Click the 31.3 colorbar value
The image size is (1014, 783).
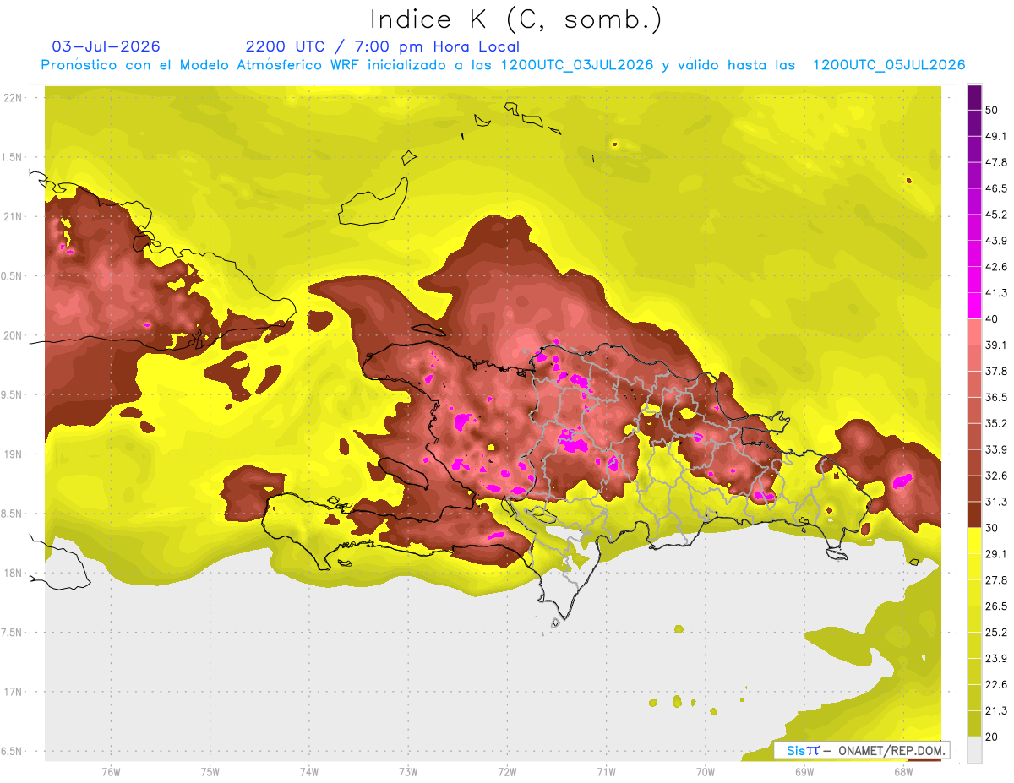(x=996, y=502)
